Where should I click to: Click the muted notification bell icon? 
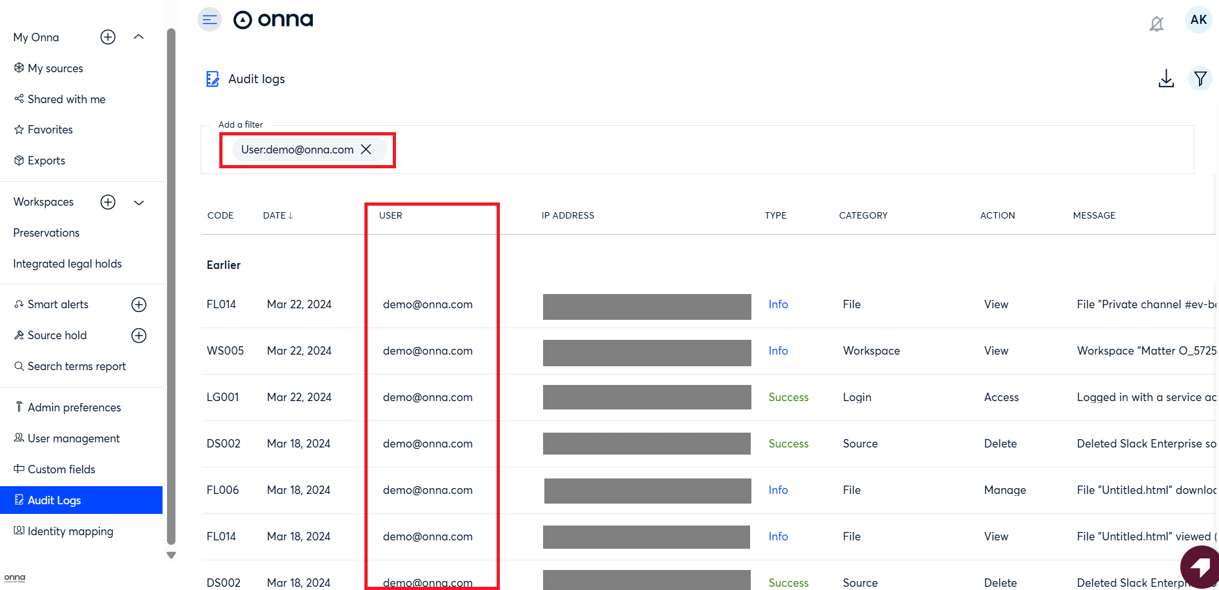pos(1156,24)
